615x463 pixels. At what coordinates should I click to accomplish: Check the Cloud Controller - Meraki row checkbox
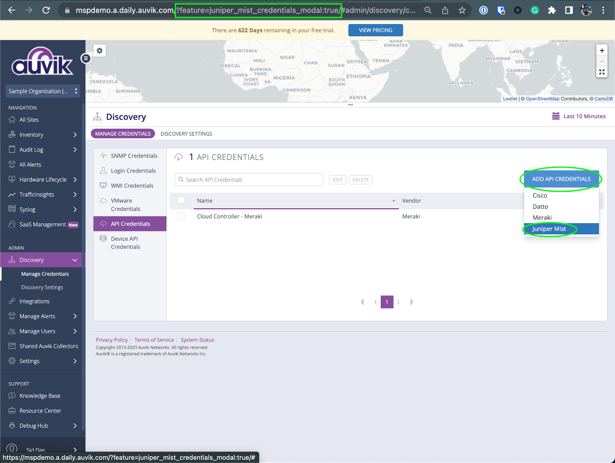[181, 216]
